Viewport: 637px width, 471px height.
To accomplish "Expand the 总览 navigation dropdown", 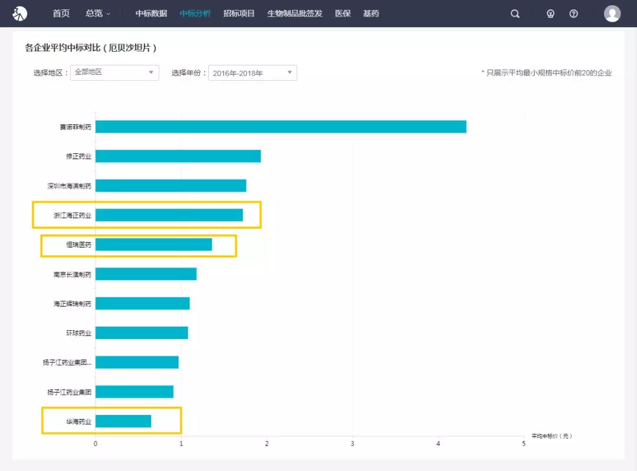I will point(97,14).
